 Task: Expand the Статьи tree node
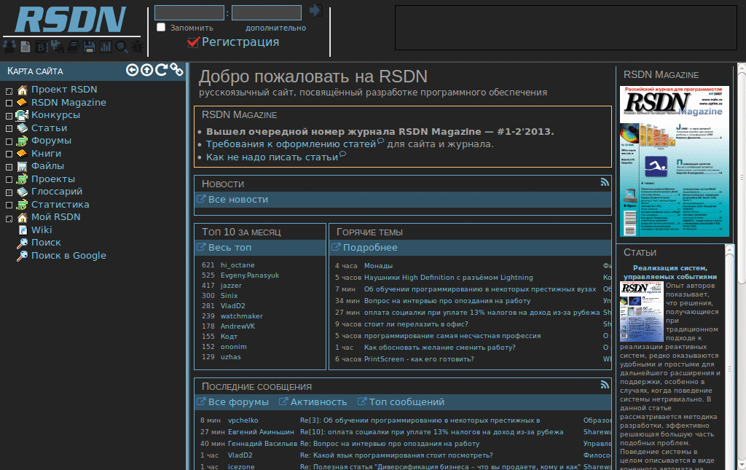(9, 128)
